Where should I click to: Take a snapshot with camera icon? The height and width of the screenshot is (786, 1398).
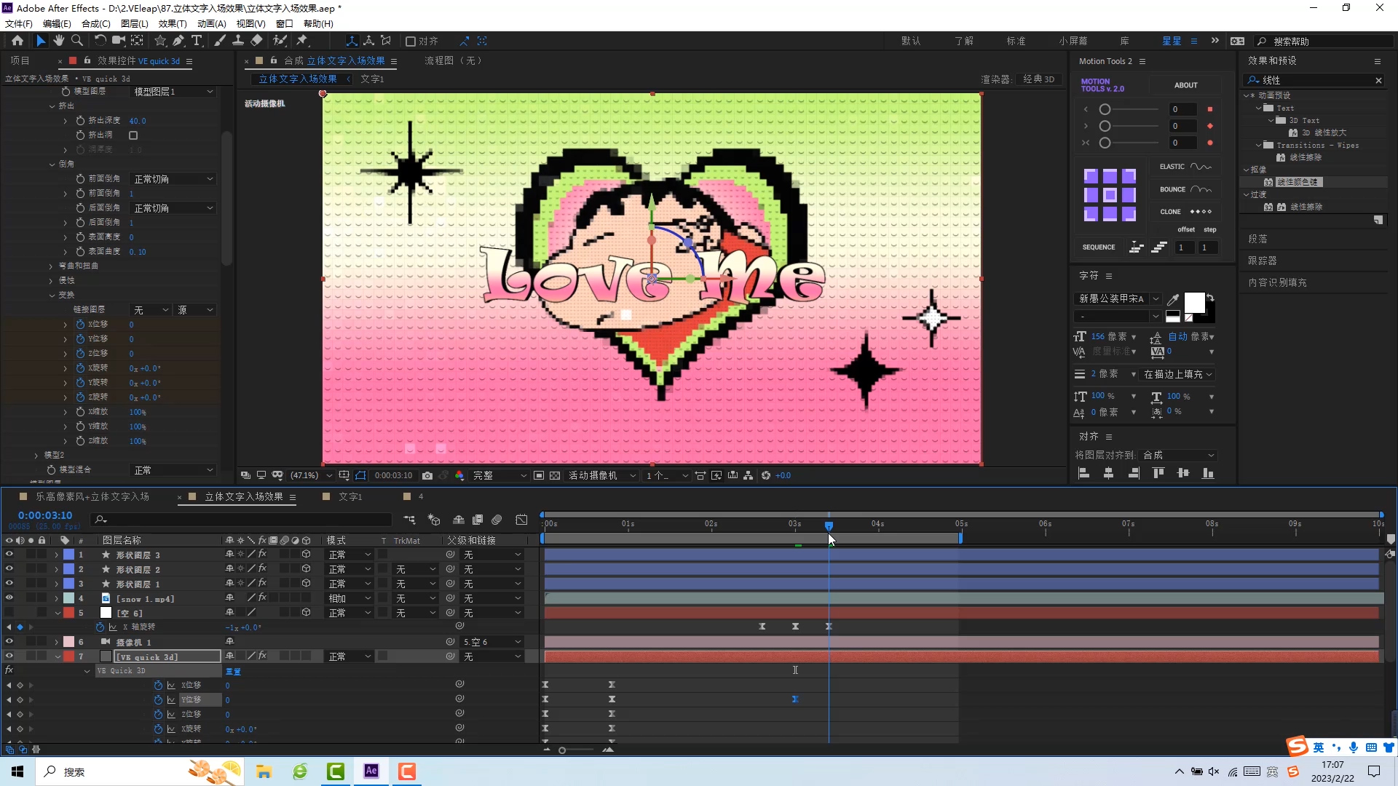pyautogui.click(x=427, y=476)
